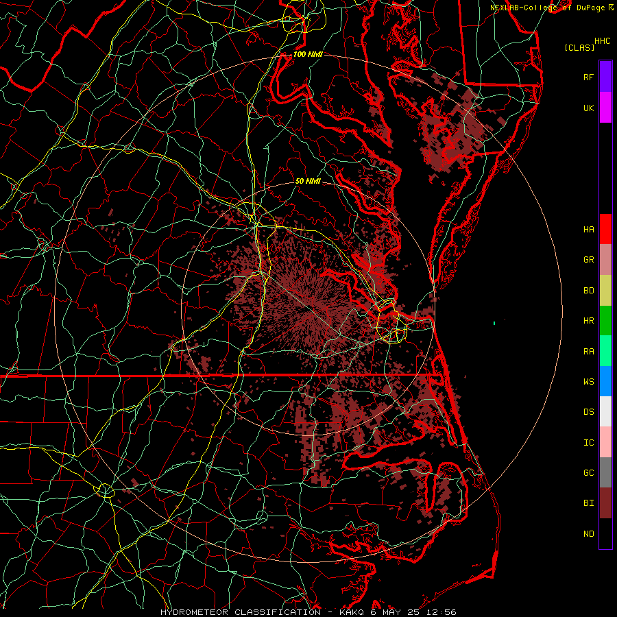This screenshot has height=617, width=617.
Task: Click the WS legend label
Action: tap(589, 382)
